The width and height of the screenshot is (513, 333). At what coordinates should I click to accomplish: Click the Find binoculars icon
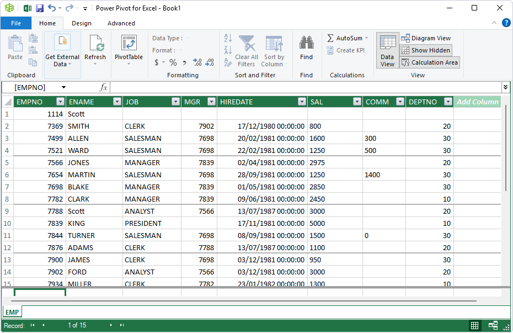(x=307, y=43)
